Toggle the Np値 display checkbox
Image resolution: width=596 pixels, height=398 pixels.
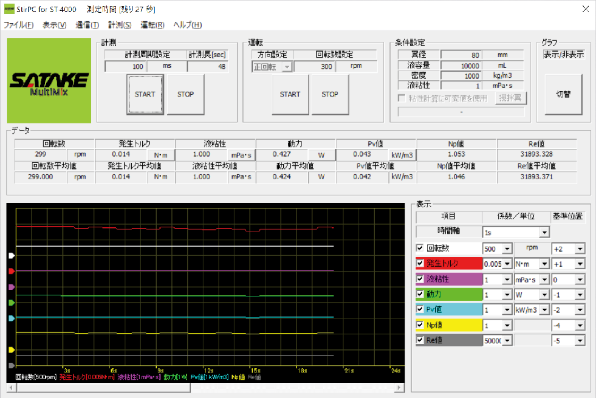point(420,324)
